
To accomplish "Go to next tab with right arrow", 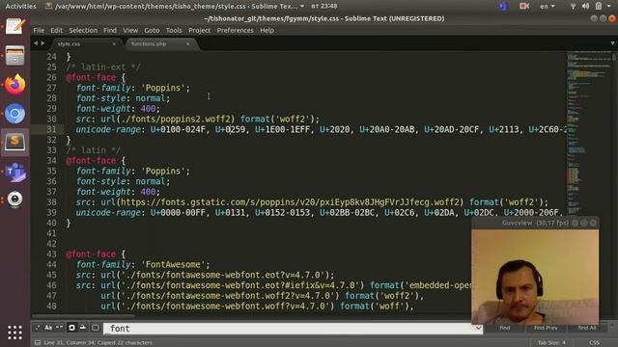I will [x=42, y=43].
